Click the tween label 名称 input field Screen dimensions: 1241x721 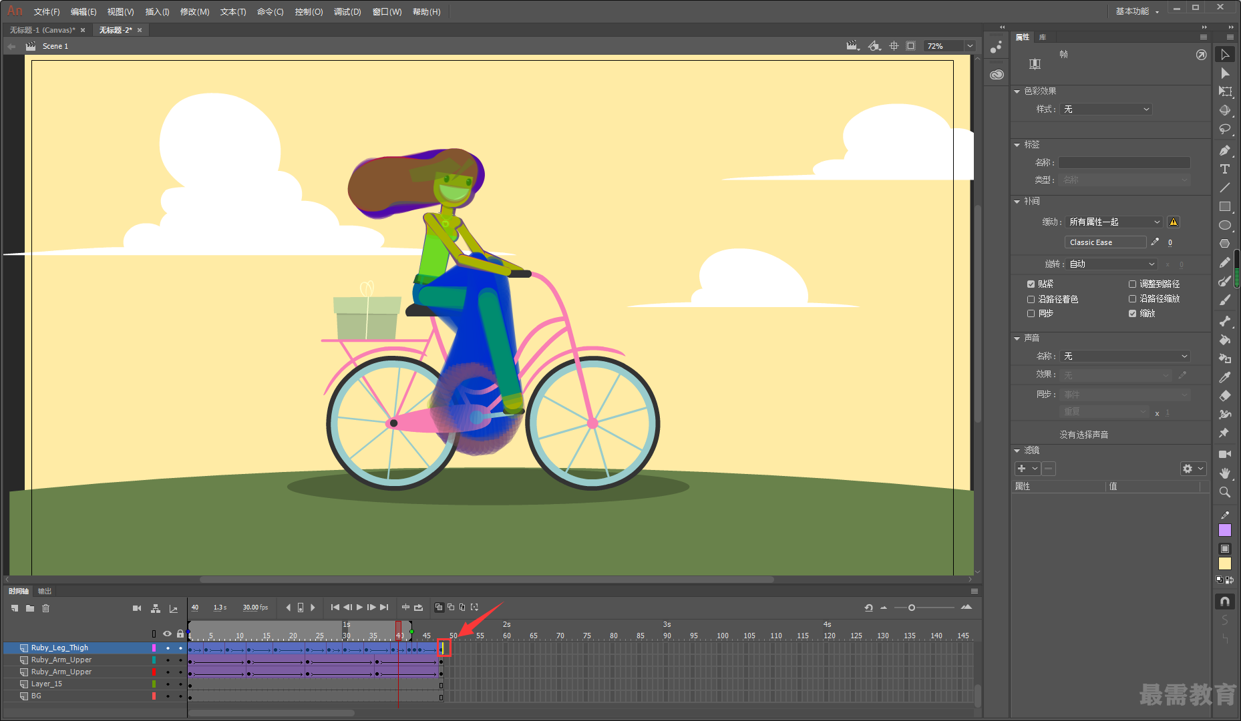click(x=1124, y=163)
